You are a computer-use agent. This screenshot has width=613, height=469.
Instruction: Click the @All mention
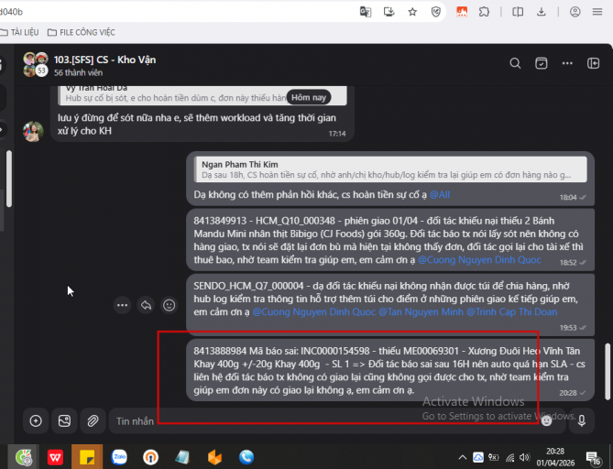(x=440, y=194)
